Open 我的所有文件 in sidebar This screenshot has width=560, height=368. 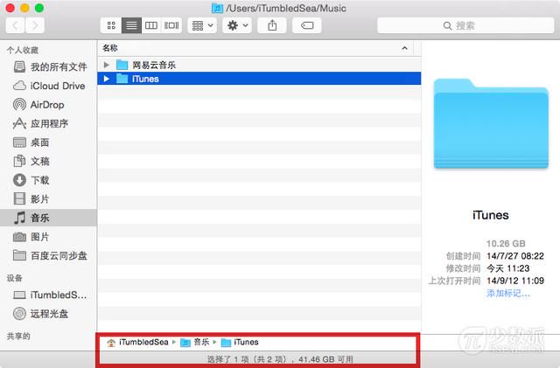point(50,66)
